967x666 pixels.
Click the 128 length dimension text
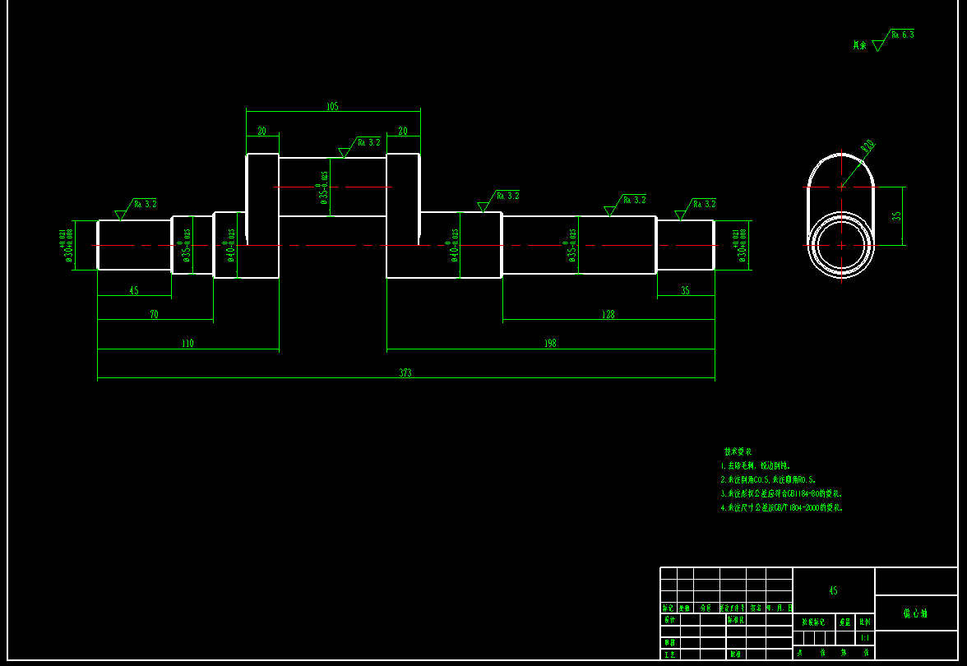point(608,314)
